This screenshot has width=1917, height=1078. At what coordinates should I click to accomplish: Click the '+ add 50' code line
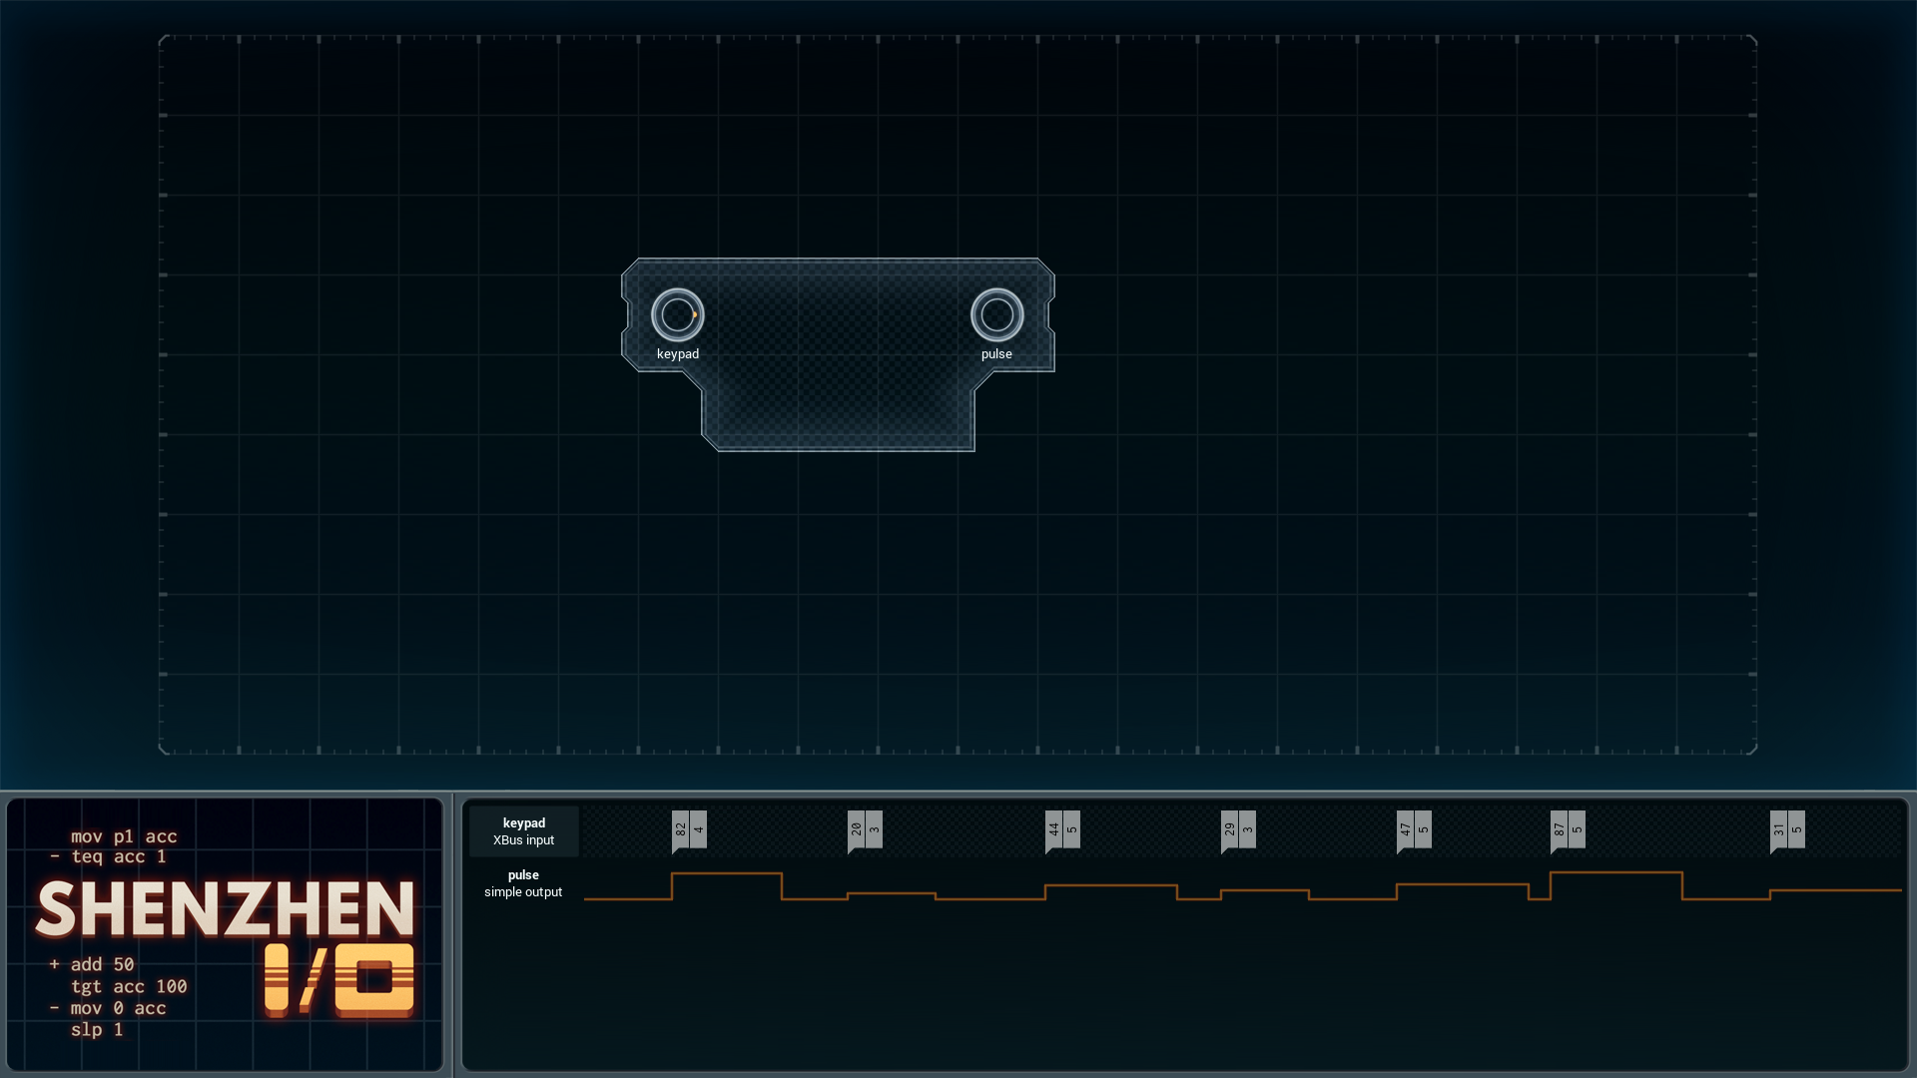92,964
